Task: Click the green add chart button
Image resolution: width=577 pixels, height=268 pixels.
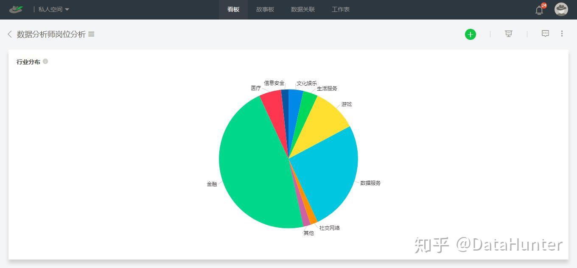Action: pyautogui.click(x=470, y=34)
